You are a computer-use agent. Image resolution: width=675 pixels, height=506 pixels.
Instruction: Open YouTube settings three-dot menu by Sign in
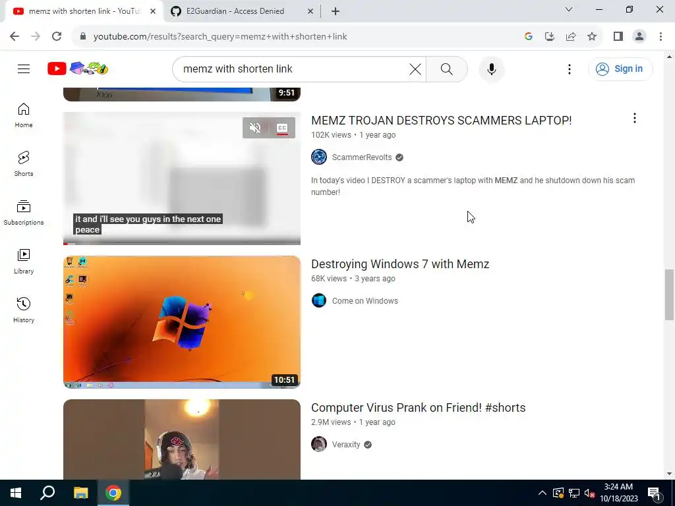point(569,69)
